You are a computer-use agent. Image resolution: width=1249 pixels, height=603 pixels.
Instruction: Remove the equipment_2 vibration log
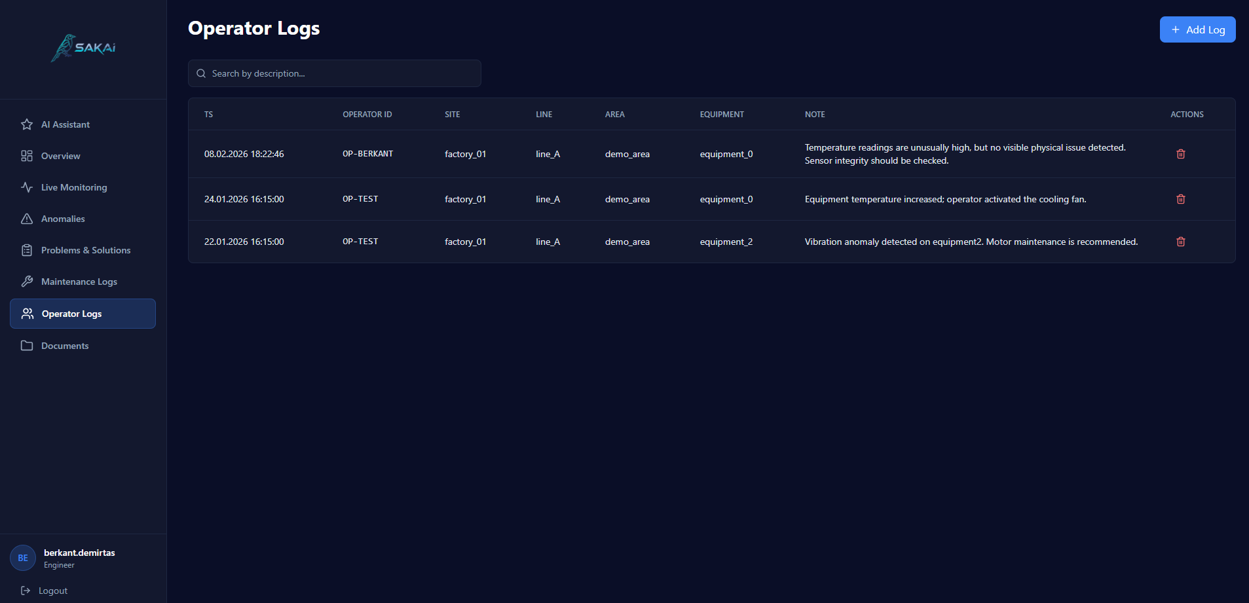(x=1180, y=242)
